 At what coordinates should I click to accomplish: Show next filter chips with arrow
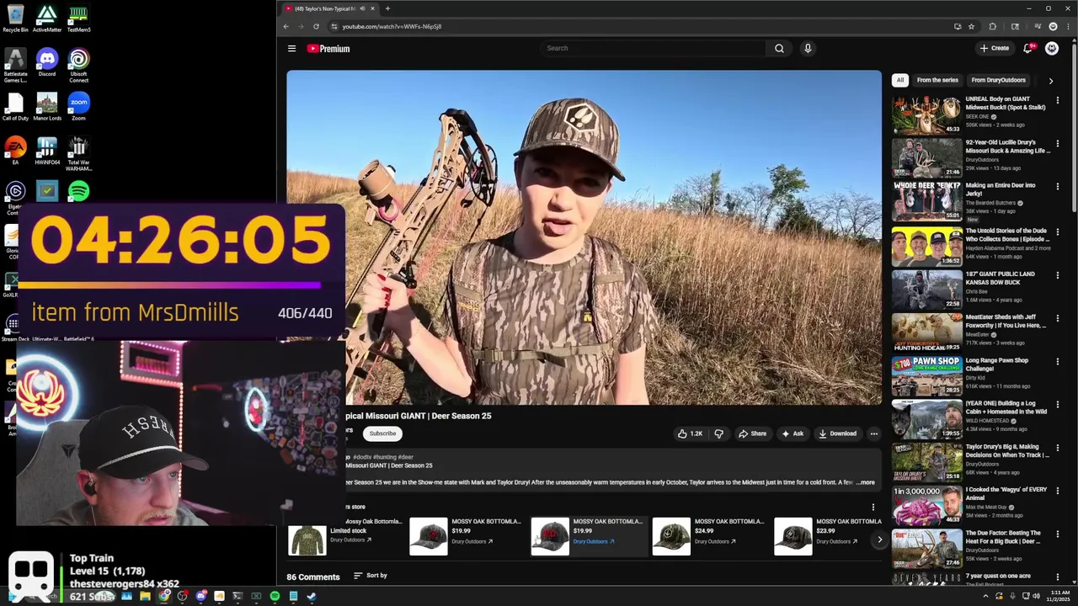pos(1050,81)
